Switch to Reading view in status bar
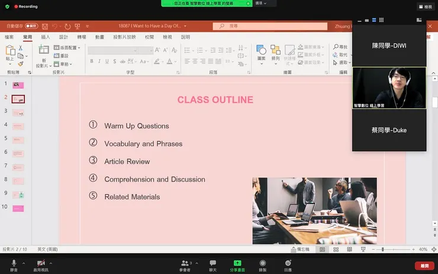This screenshot has height=274, width=438. tap(349, 249)
